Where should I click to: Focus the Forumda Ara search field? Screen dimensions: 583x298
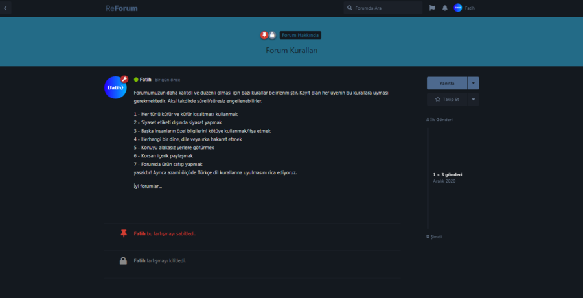click(383, 8)
